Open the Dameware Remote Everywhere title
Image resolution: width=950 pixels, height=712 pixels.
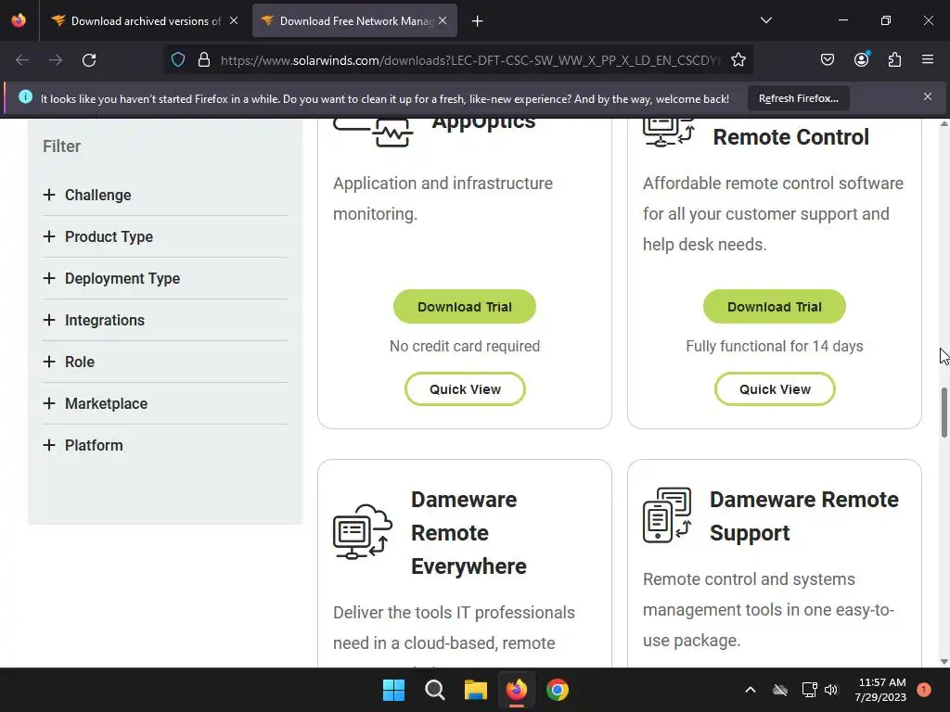(x=469, y=533)
